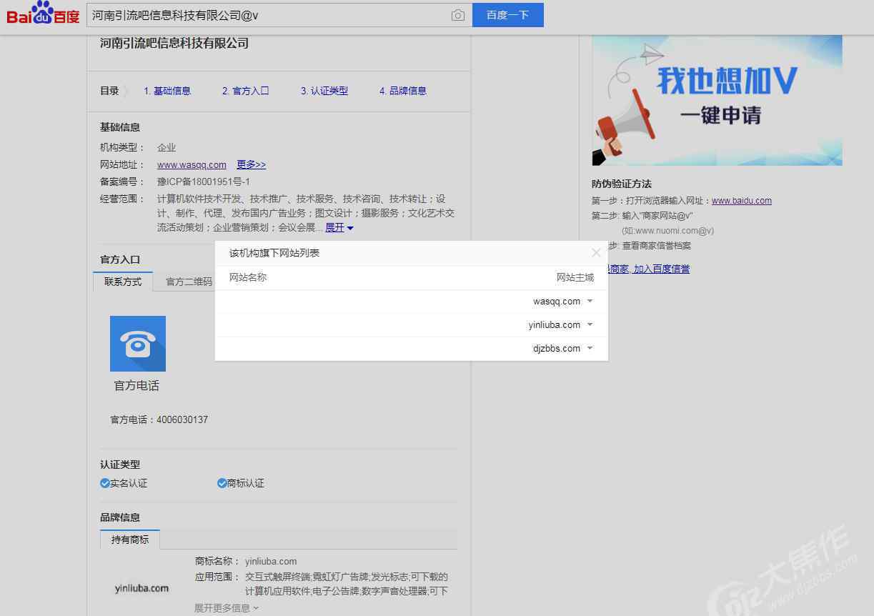Click the 防伪验证方法 heading
874x616 pixels.
622,184
